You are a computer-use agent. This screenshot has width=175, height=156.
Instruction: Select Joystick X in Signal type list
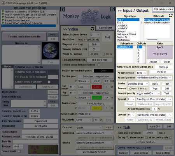(122, 25)
